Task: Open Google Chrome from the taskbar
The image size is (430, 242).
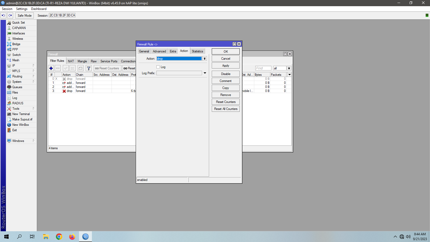Action: click(59, 237)
